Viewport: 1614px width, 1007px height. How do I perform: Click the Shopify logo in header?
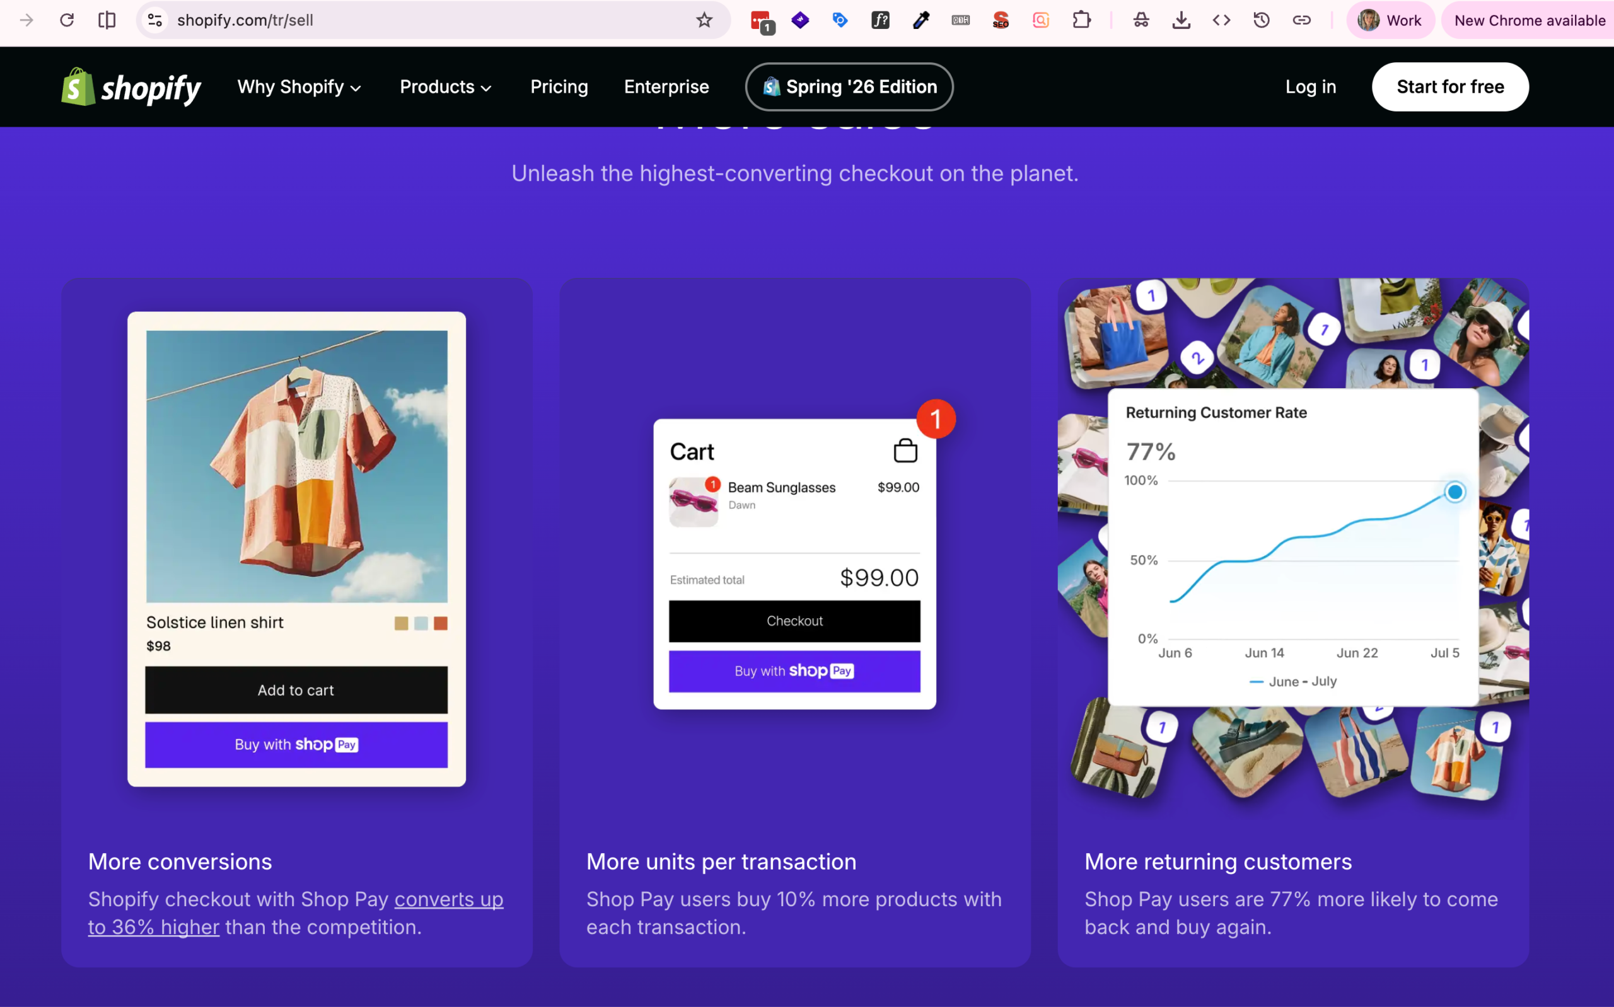click(x=131, y=86)
